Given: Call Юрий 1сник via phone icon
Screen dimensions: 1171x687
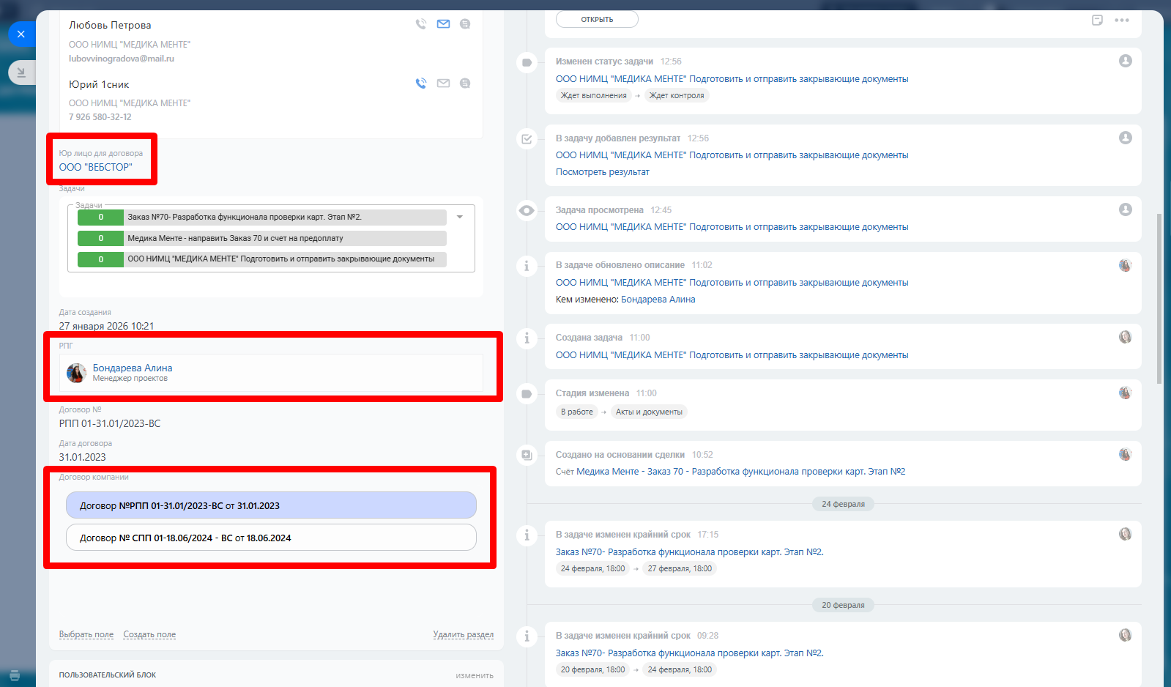Looking at the screenshot, I should coord(421,83).
